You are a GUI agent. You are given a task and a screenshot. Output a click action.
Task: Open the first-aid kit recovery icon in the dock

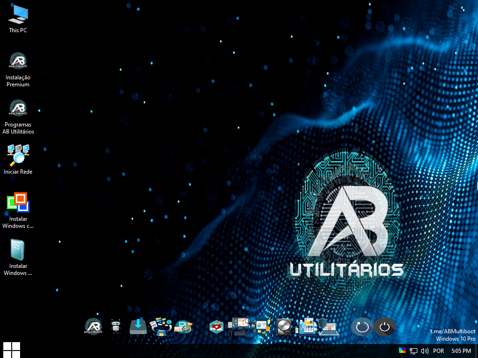point(217,327)
